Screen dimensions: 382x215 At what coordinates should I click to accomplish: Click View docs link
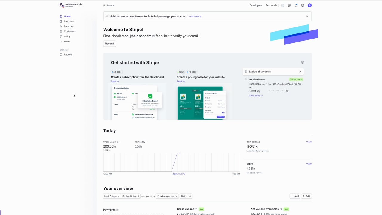coord(256,96)
